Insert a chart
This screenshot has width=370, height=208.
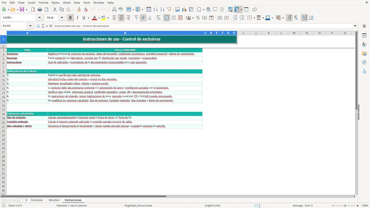pos(184,10)
